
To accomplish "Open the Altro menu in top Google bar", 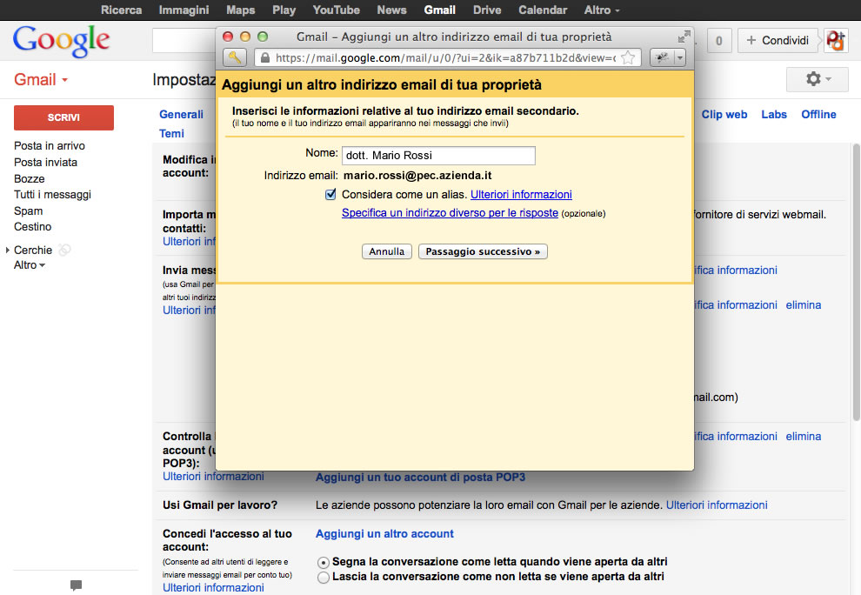I will [602, 10].
